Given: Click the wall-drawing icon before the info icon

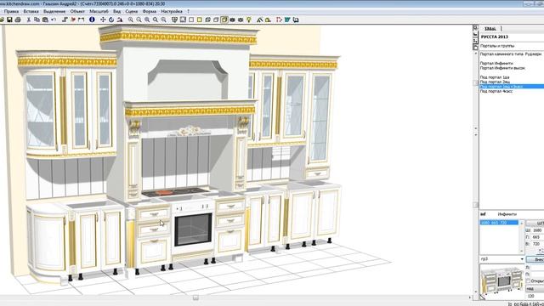Looking at the screenshot, I should click(x=82, y=20).
